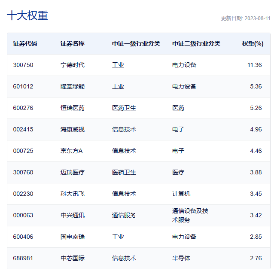Click weight value 4.96
Screen dimensions: 277x277
(x=256, y=130)
